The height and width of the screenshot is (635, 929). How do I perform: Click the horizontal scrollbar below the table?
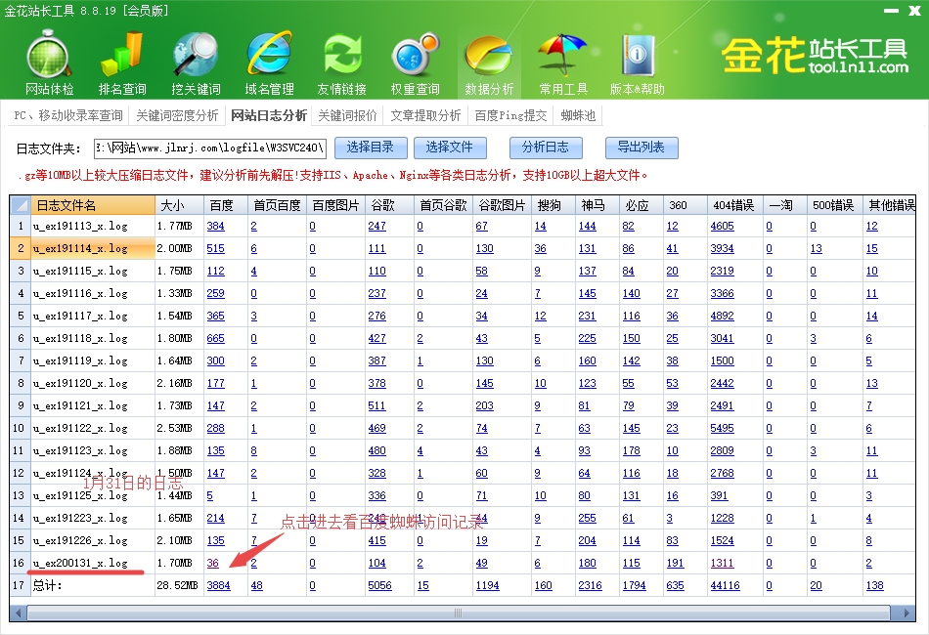[x=460, y=614]
